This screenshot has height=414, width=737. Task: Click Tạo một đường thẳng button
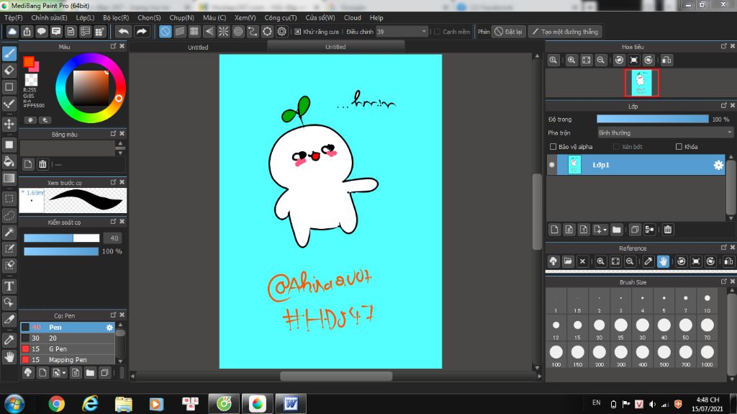(566, 32)
